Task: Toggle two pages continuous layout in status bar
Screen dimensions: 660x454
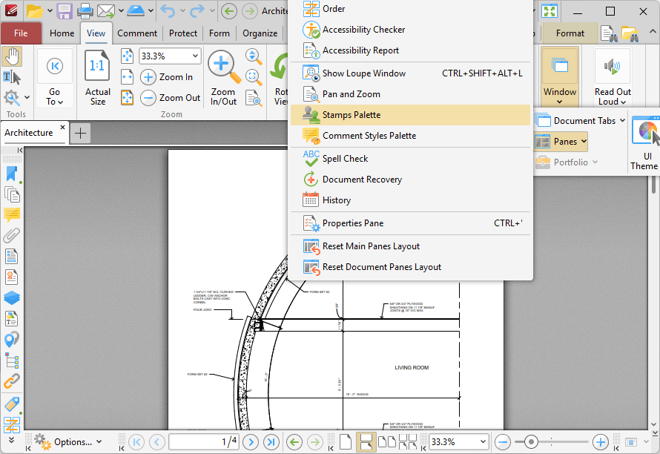Action: pos(407,442)
